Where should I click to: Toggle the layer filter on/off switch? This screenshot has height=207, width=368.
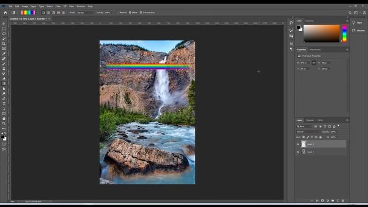(339, 126)
